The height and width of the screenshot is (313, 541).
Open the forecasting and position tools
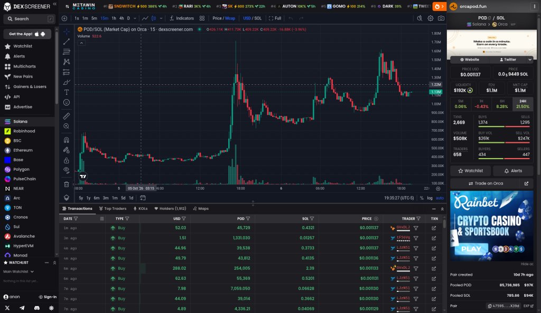pyautogui.click(x=66, y=72)
